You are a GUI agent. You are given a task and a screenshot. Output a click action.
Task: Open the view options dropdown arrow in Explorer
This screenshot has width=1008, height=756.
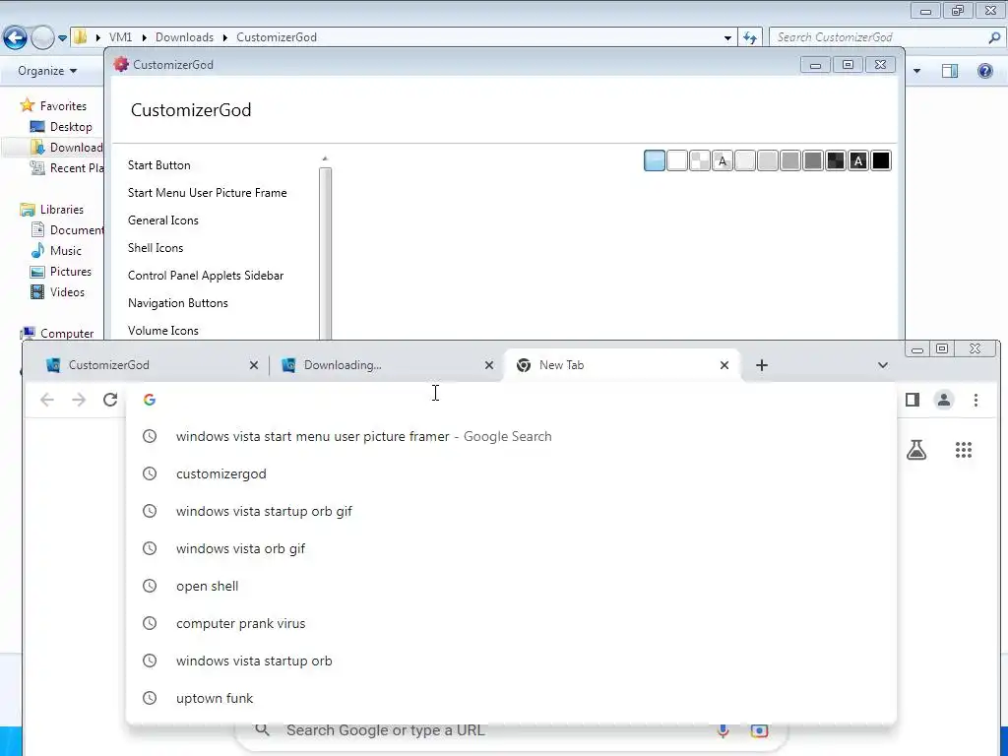[916, 71]
